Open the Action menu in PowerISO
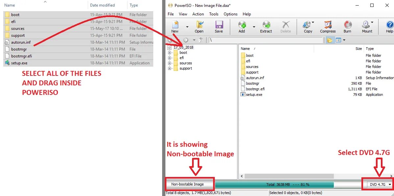394x196 pixels. [198, 14]
